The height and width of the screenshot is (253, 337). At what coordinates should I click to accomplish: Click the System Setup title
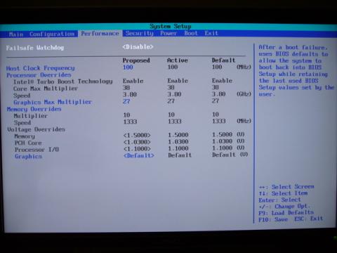pyautogui.click(x=171, y=26)
